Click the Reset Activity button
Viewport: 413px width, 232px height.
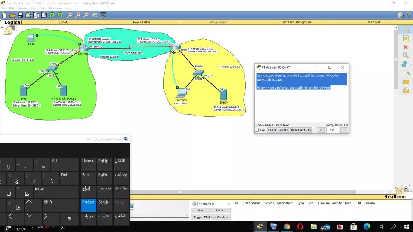tap(301, 130)
